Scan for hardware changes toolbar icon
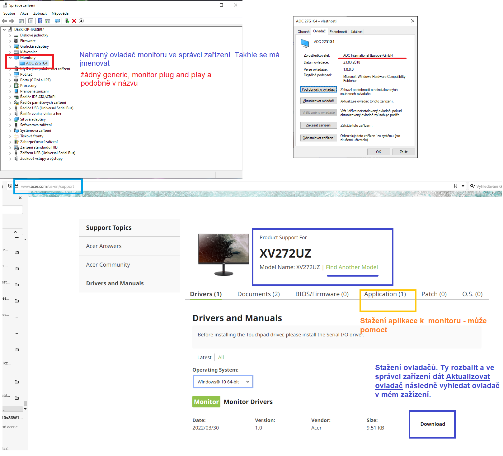503x456 pixels. [x=57, y=21]
